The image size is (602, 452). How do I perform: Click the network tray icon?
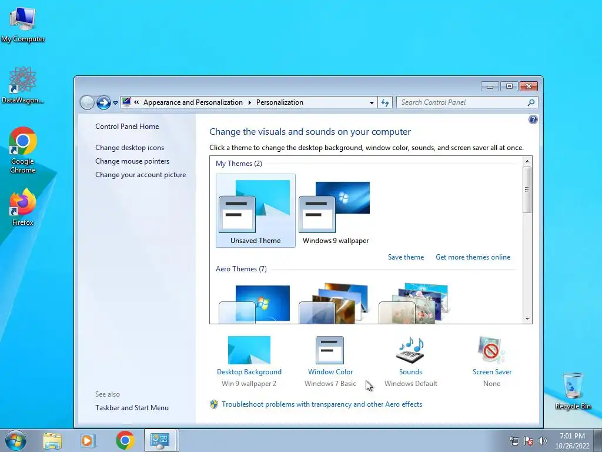tap(514, 441)
